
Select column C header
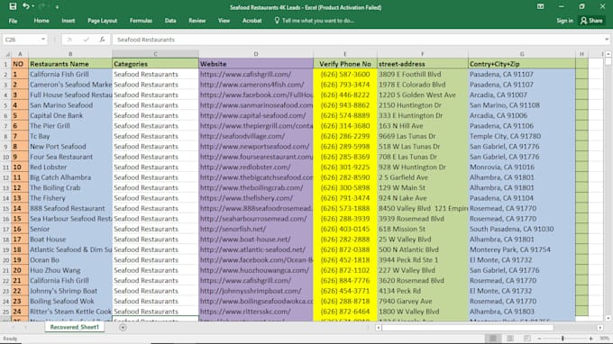(x=155, y=54)
